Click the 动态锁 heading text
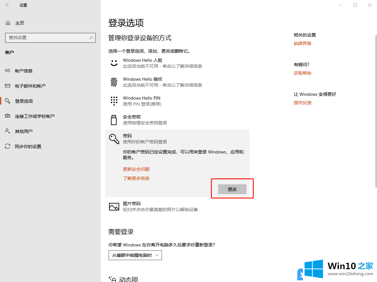Screen dimensions: 377x282 [129, 279]
